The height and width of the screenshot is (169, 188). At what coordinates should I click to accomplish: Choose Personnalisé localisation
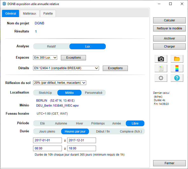[x=93, y=93]
